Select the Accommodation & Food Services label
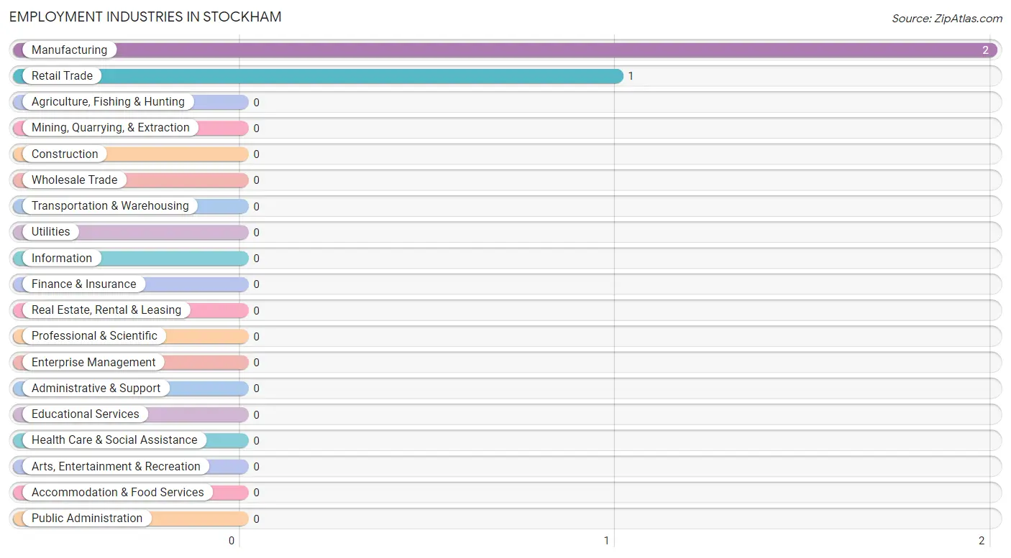Viewport: 1011px width, 558px height. [118, 493]
